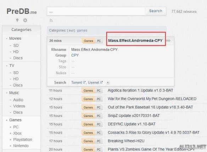Click the RSS feed icon
Screen dimensions: 207x152
point(51,21)
